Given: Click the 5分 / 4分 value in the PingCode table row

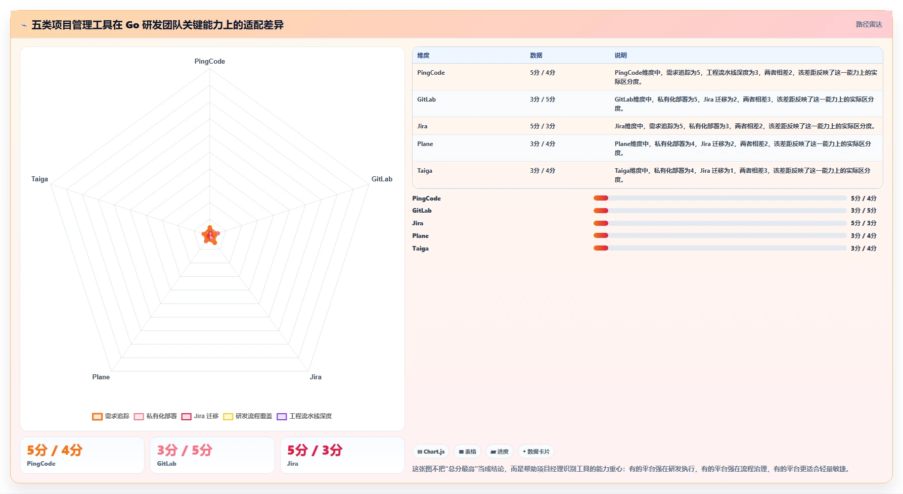Looking at the screenshot, I should tap(543, 73).
